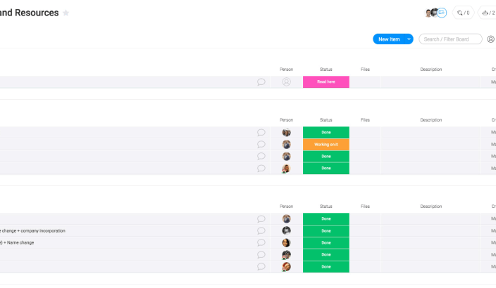Click the avatar in the company incorporation row
496x288 pixels.
point(286,231)
